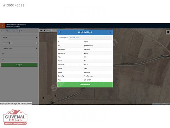Click the Zemin Tip value Ana Taşınmaz
The width and height of the screenshot is (170, 128).
click(88, 76)
